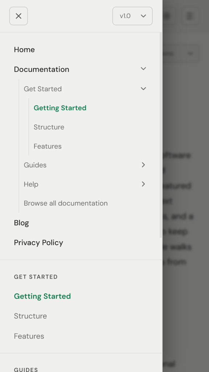209x372 pixels.
Task: Open the Documentation menu item
Action: click(41, 69)
